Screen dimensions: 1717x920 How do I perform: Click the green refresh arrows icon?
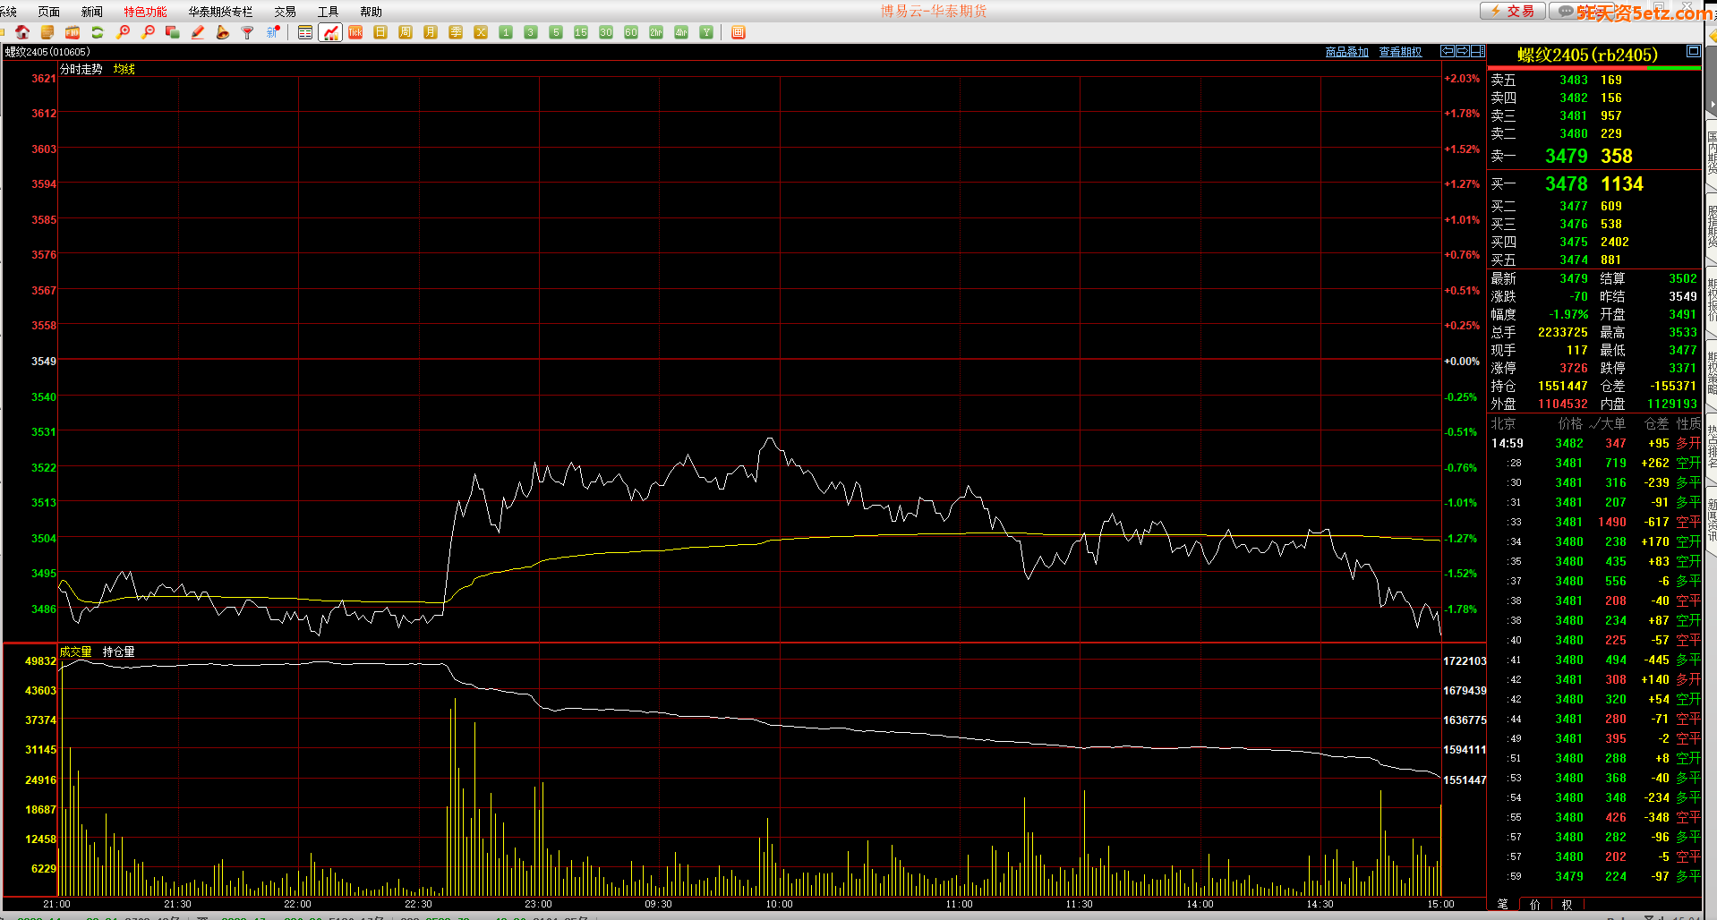[98, 32]
